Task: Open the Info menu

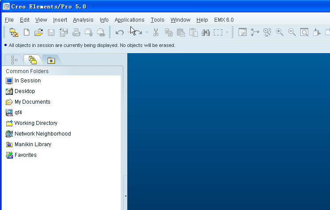Action: click(x=104, y=20)
